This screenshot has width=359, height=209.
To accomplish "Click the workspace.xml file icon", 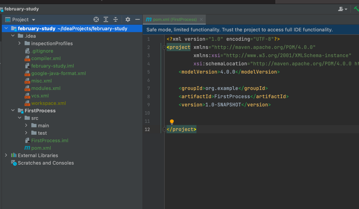I will click(x=27, y=103).
